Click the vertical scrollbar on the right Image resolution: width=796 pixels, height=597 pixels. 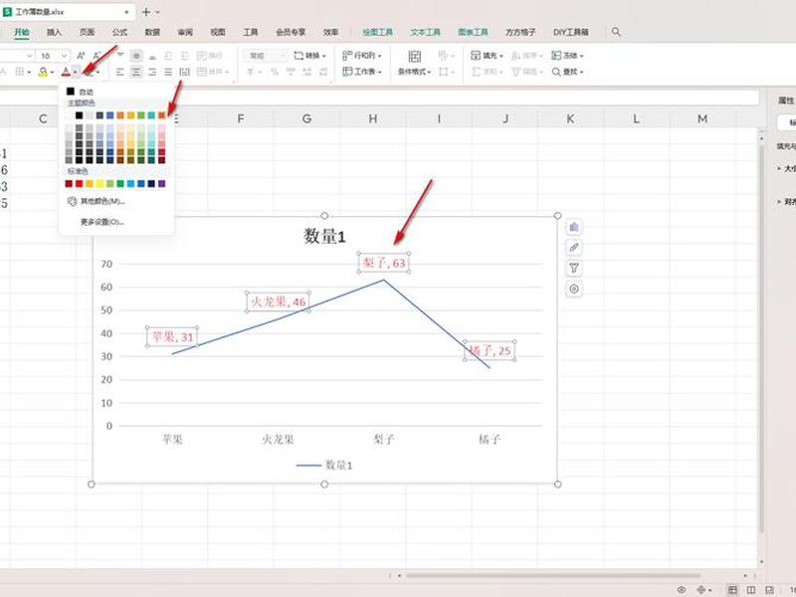pos(761,337)
